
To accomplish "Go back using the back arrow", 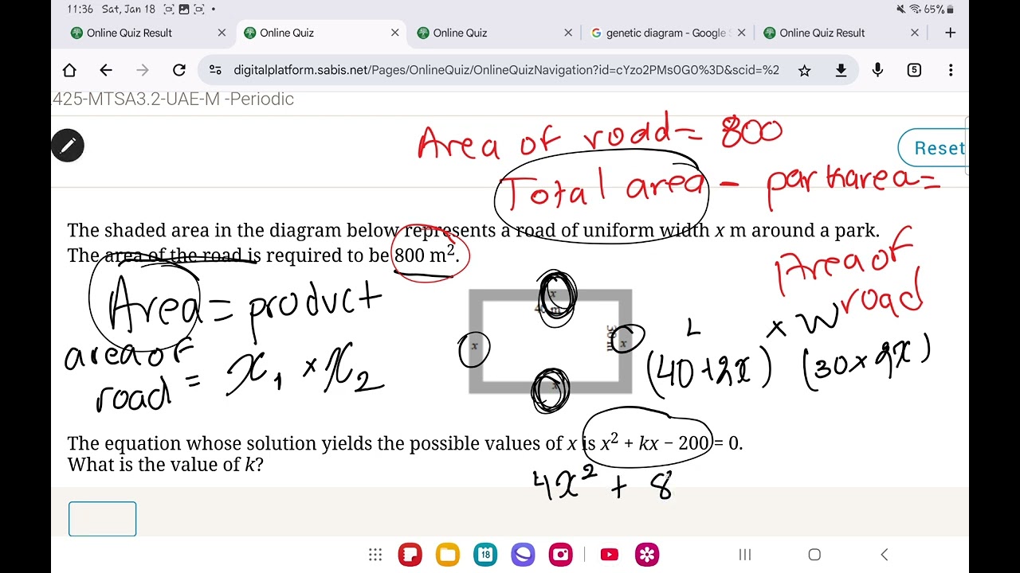I will [x=106, y=70].
